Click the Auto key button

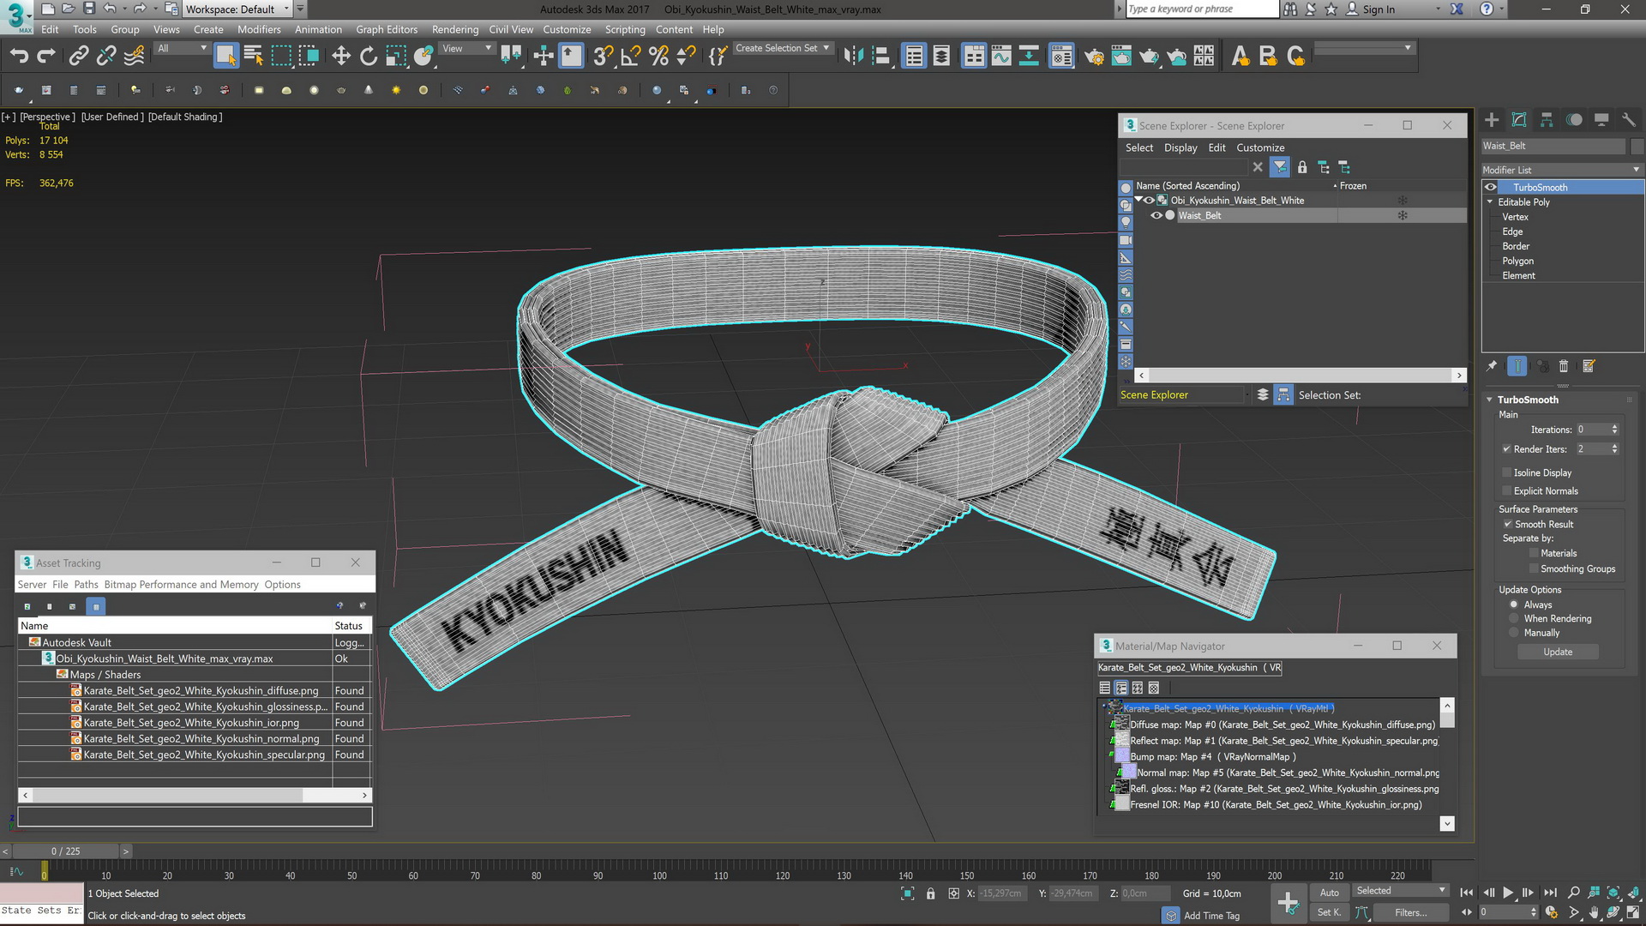pos(1329,893)
